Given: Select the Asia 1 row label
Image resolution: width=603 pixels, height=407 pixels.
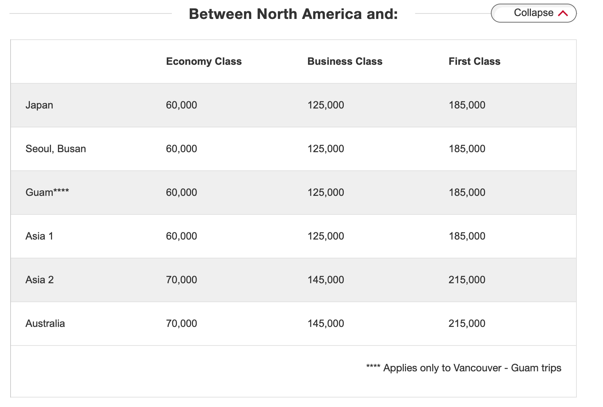Looking at the screenshot, I should coord(39,236).
